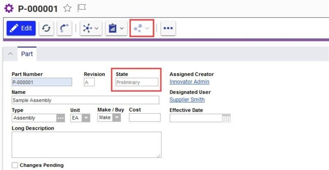Click the curved arrow toolbar icon
Viewport: 329px width, 170px height.
tap(64, 28)
